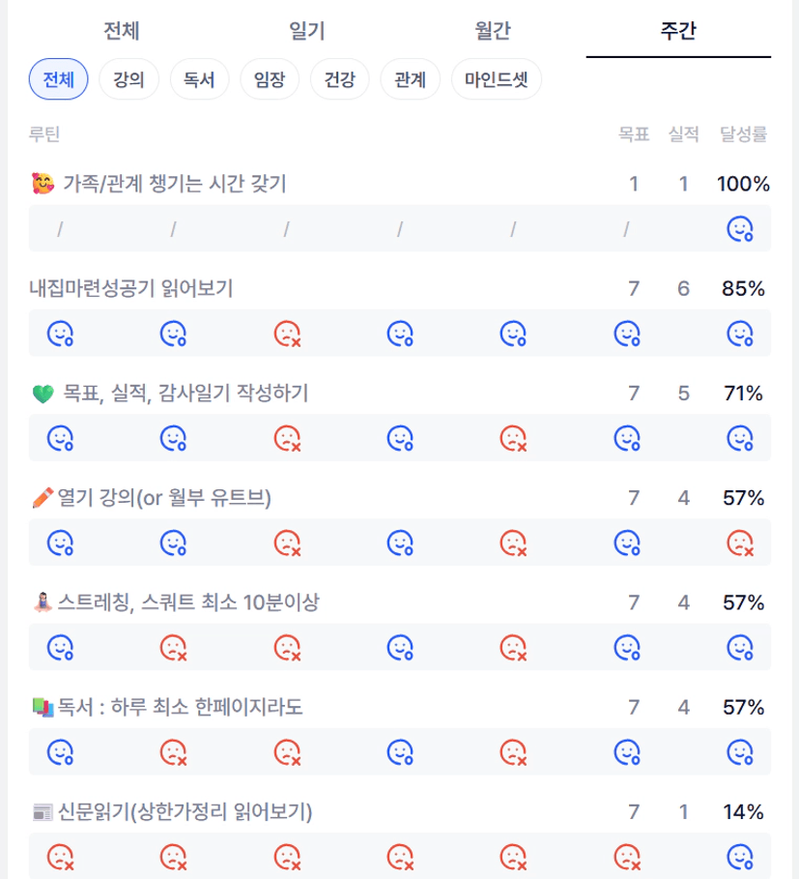Select the 마인드셋 filter chip

[497, 79]
